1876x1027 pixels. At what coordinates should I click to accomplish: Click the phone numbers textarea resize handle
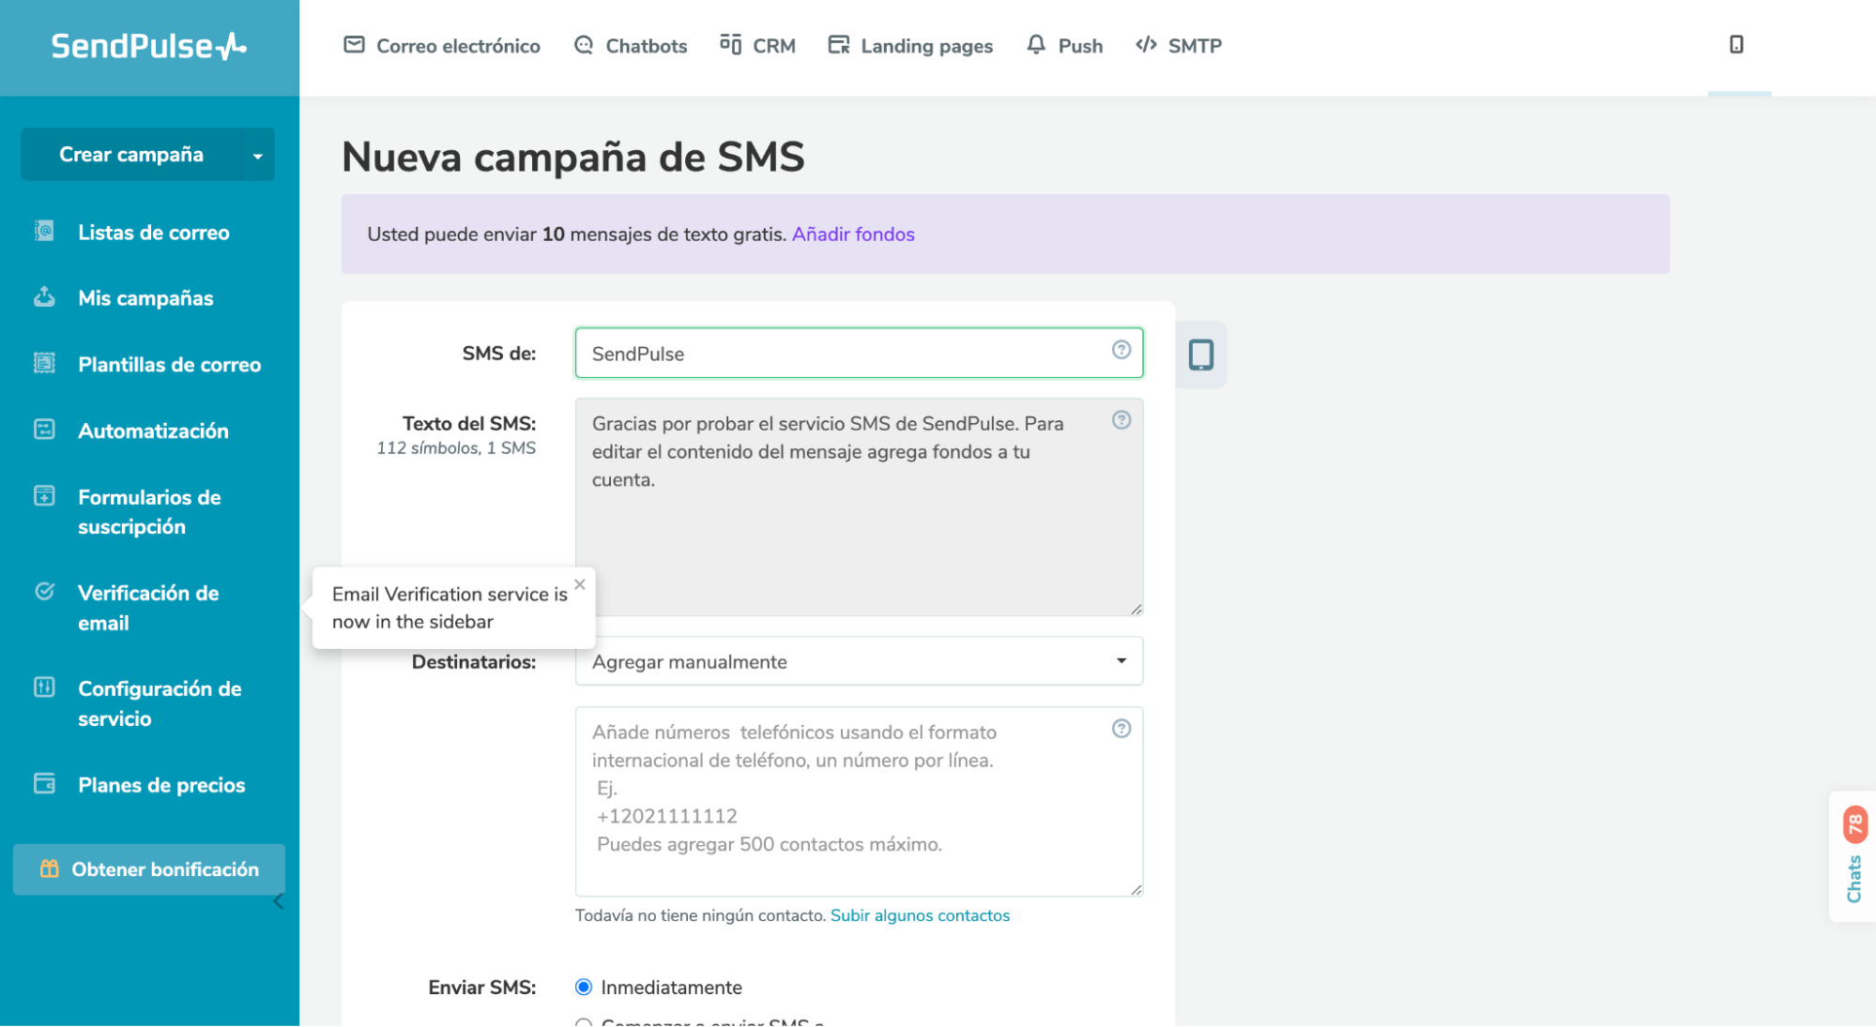[x=1136, y=890]
